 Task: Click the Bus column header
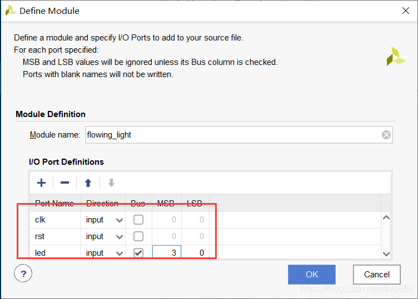[x=138, y=204]
